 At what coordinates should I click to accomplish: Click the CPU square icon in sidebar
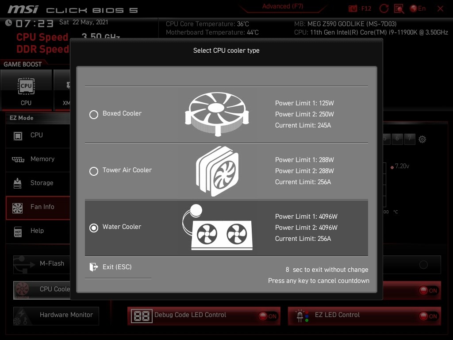tap(18, 136)
